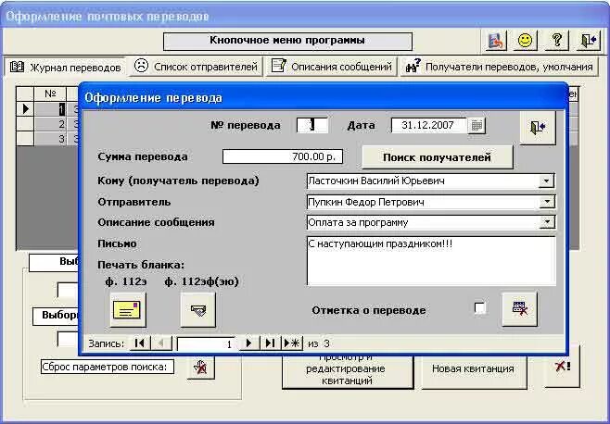Click the № перевода input field
Viewport: 610px width, 424px height.
pos(312,125)
